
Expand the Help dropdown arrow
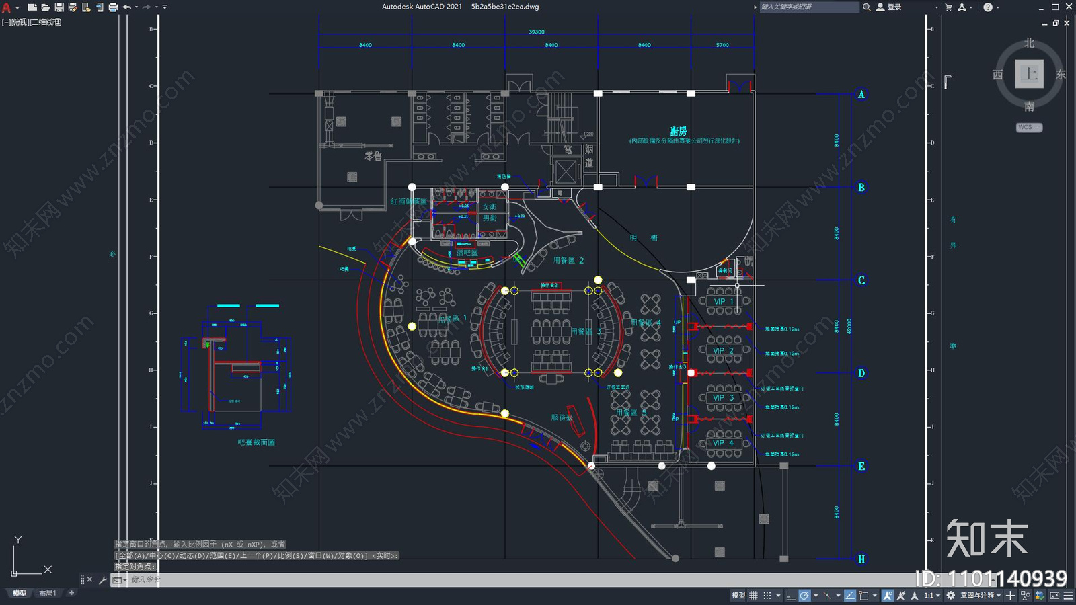pos(997,7)
